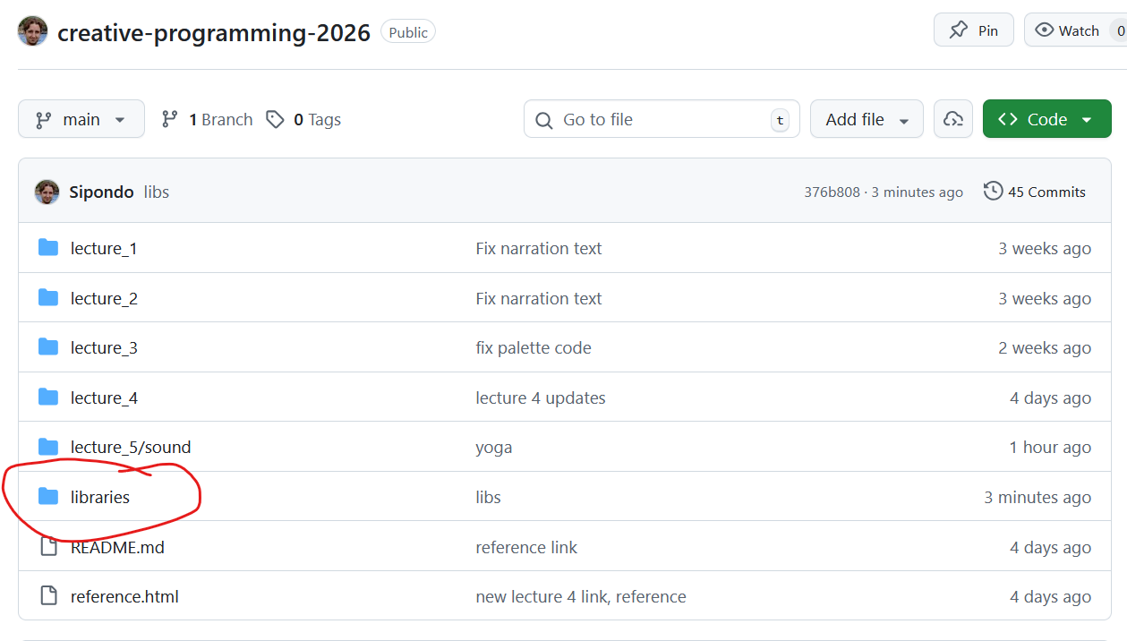Screen dimensions: 1127x641
Task: Pin this repository
Action: tap(973, 30)
